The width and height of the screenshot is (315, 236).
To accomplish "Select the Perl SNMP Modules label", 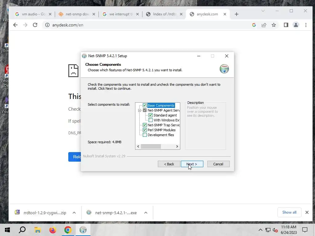I will 161,130.
